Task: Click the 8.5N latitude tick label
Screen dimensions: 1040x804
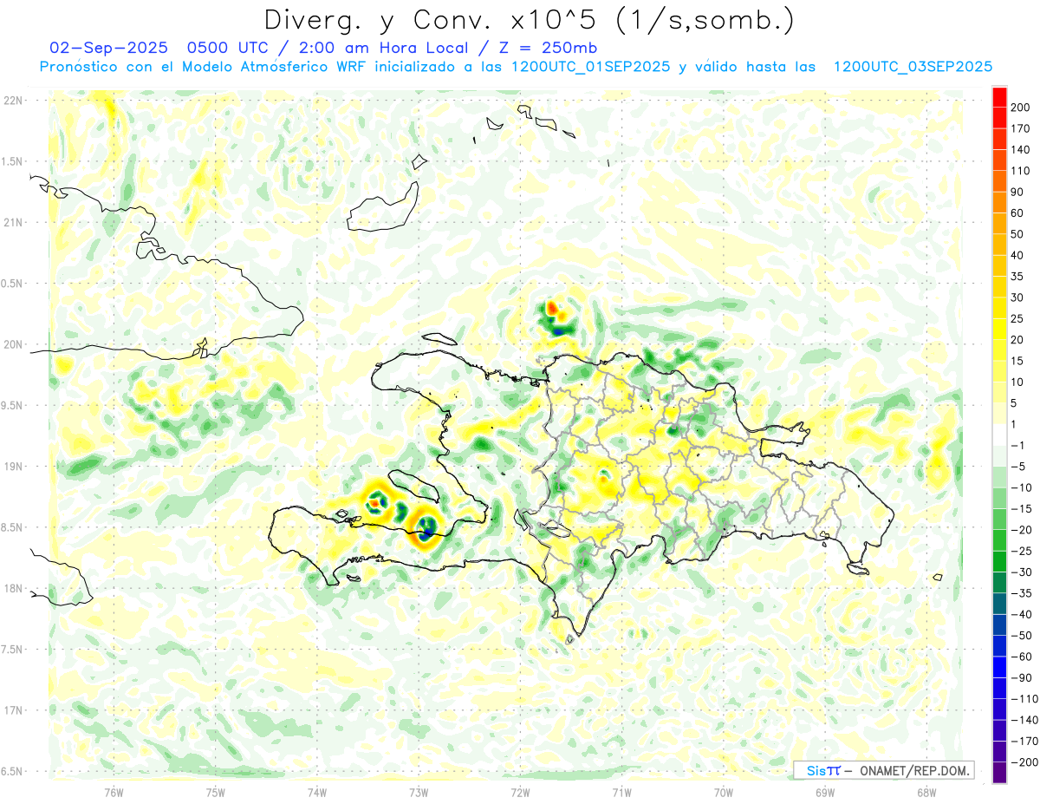Action: point(12,527)
